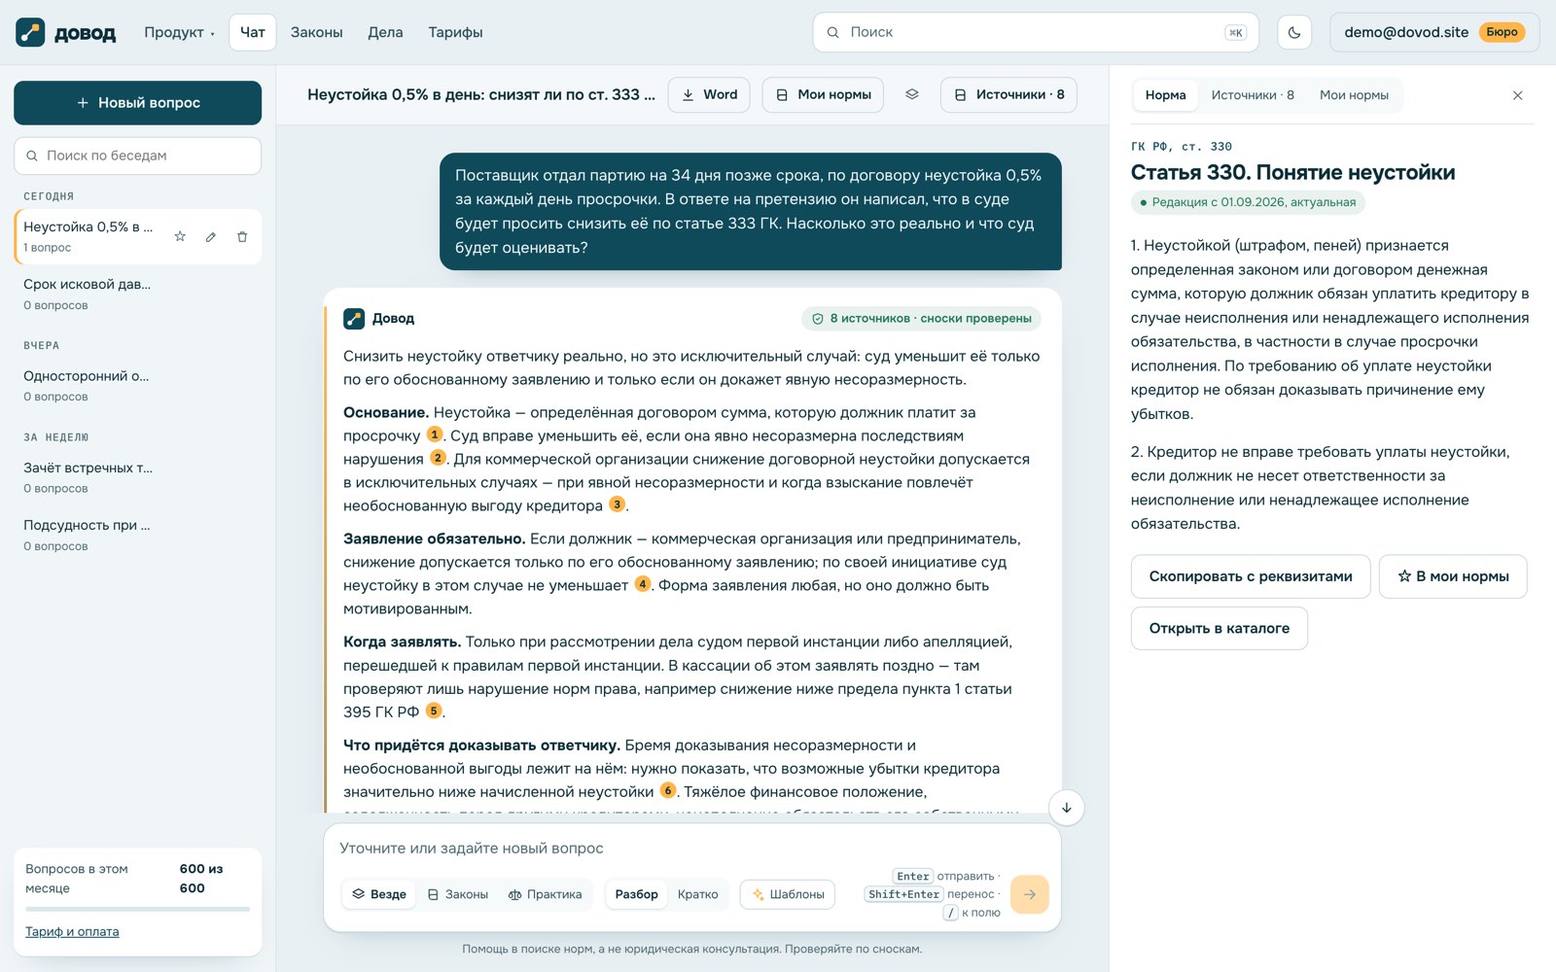Click the Довод logo icon
Screen dimensions: 1556x972
click(30, 32)
